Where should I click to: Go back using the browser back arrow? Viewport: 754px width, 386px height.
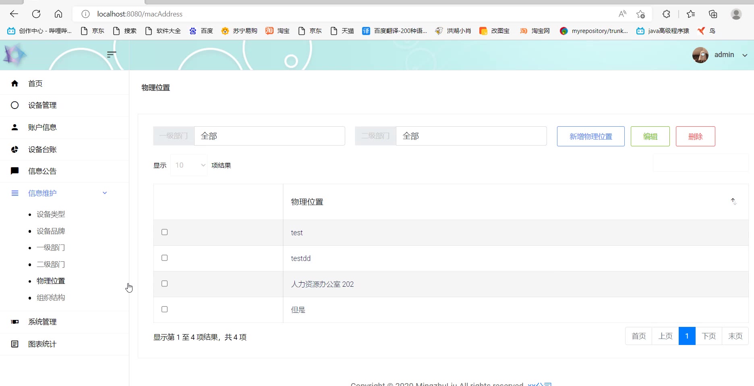[14, 14]
